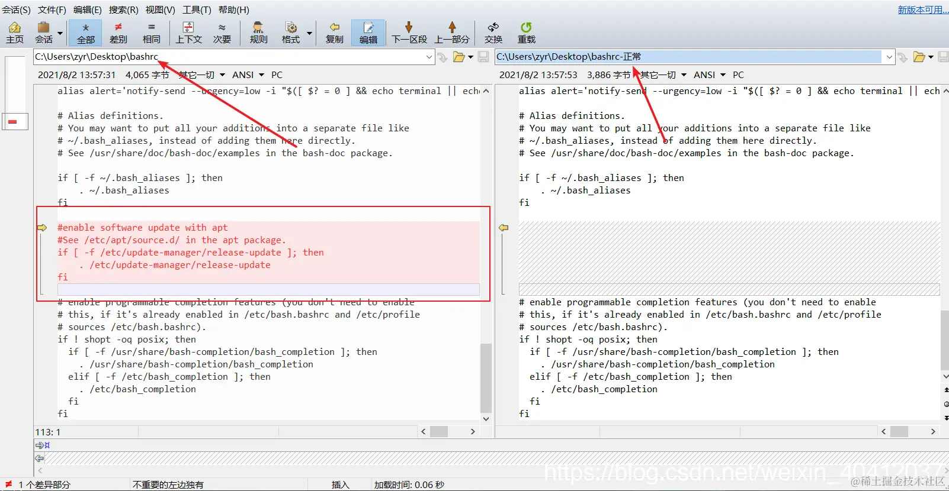The width and height of the screenshot is (949, 491).
Task: Click the copy-to-right yellow arrow in left gutter
Action: tap(42, 228)
